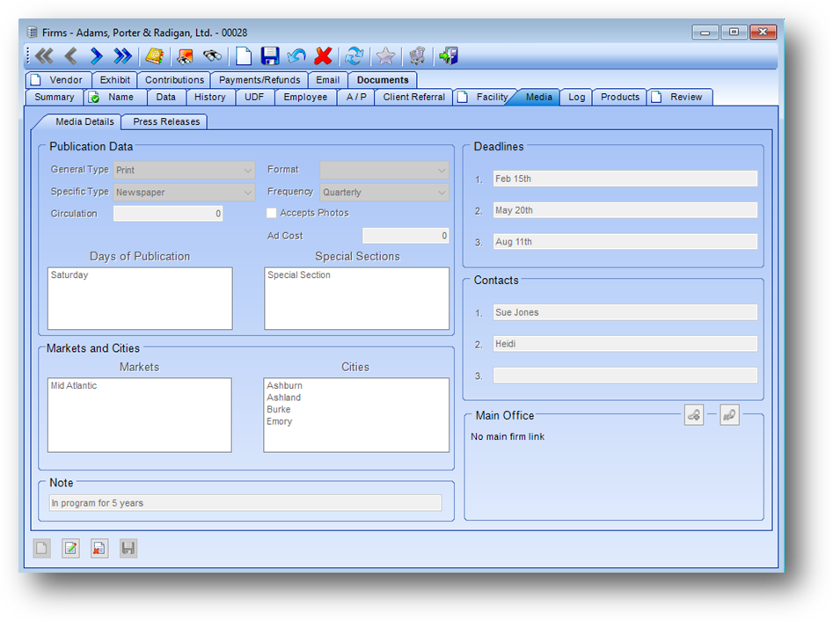
Task: Switch to the Exhibit tab
Action: click(114, 80)
